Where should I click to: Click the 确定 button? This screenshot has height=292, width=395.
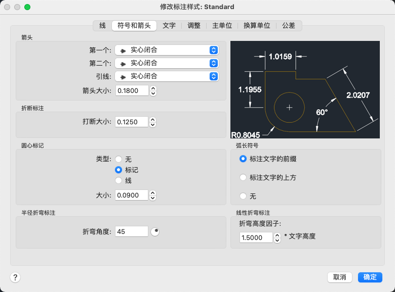click(370, 277)
